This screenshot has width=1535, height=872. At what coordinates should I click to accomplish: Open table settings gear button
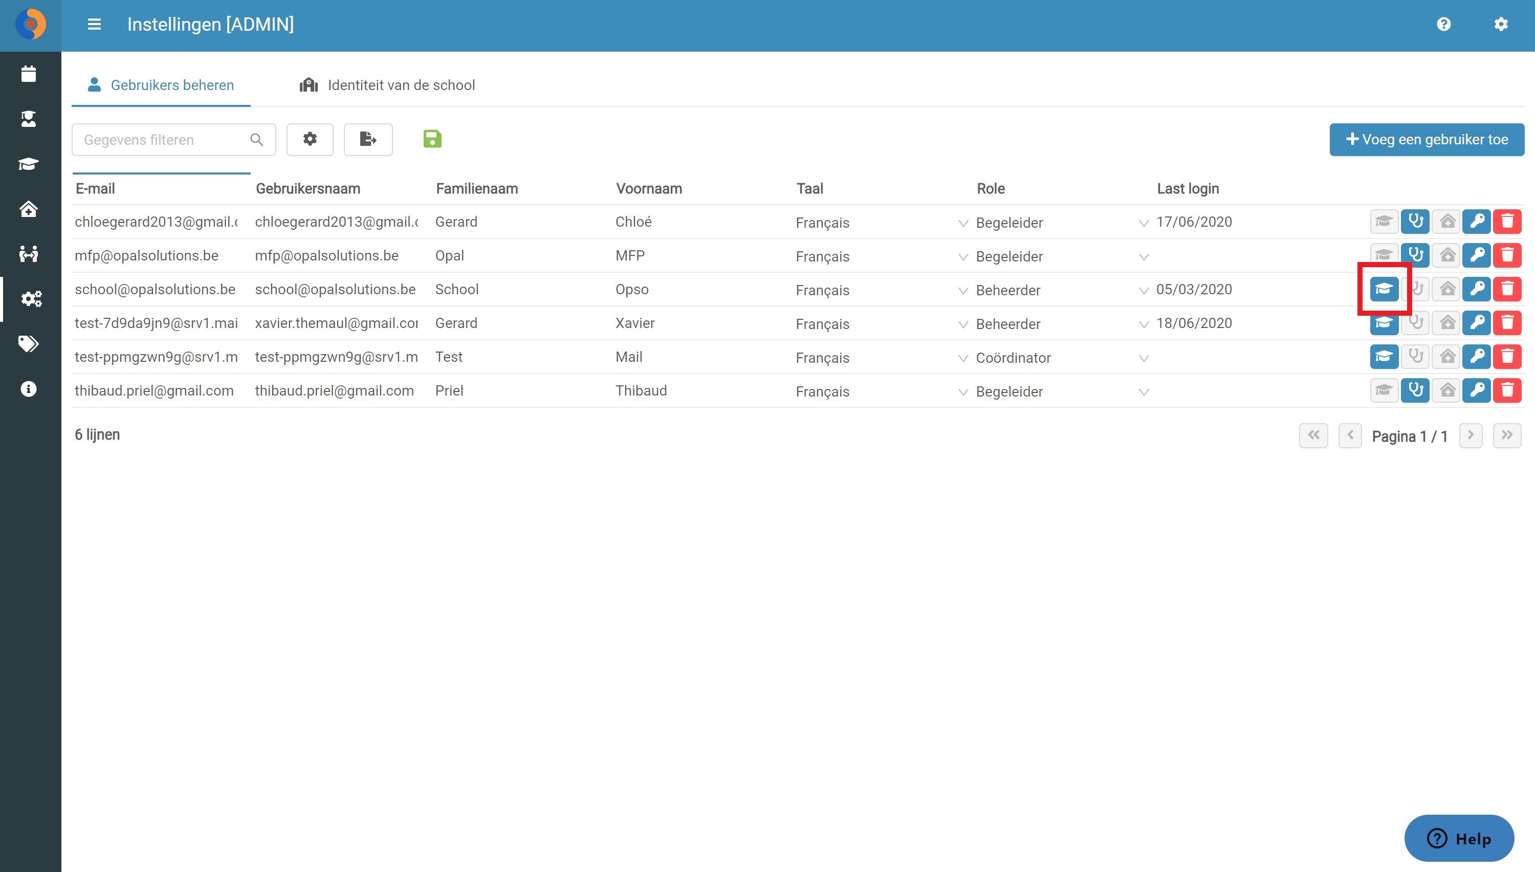coord(310,140)
